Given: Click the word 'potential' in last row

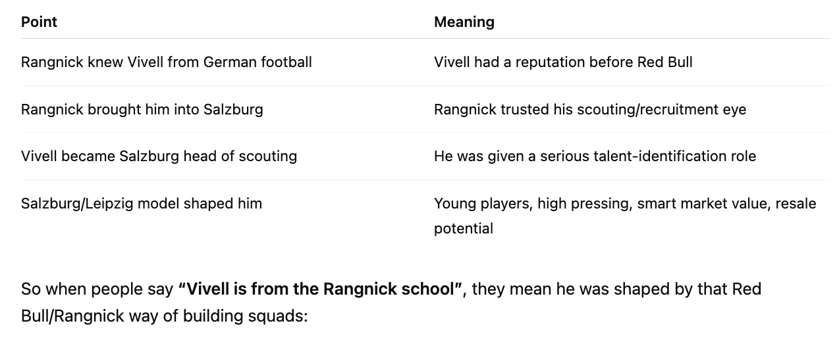Looking at the screenshot, I should 464,228.
